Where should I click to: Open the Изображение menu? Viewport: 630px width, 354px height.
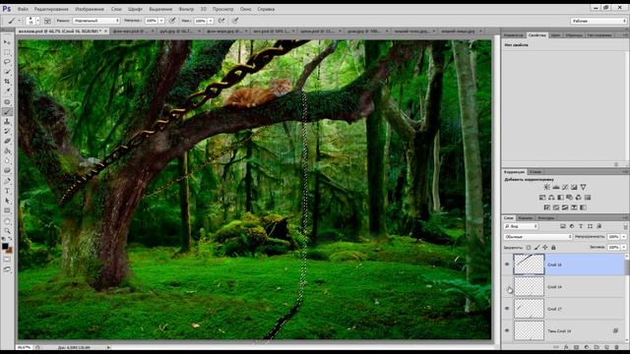tap(90, 9)
